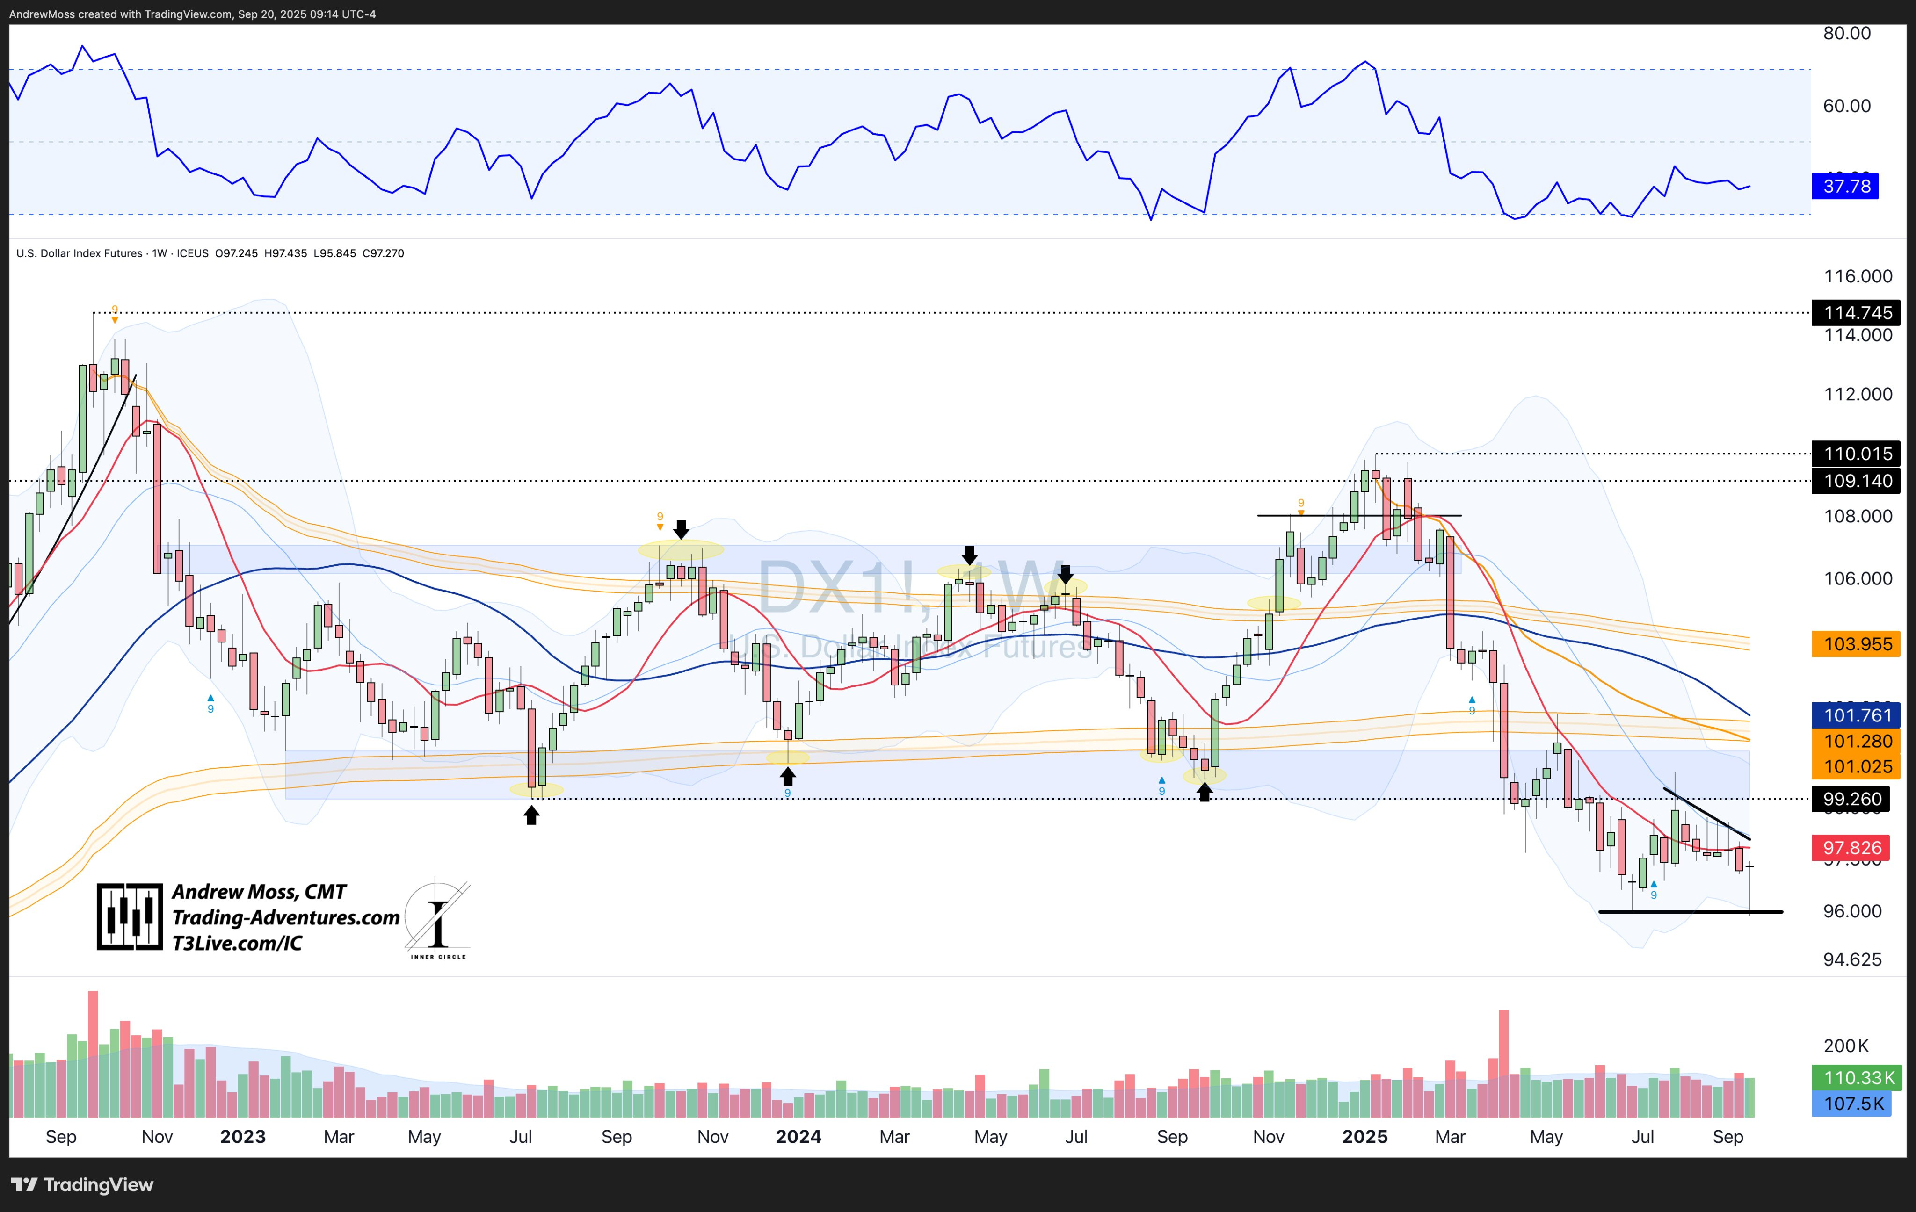
Task: Click the black 114.745 price level label
Action: 1856,312
